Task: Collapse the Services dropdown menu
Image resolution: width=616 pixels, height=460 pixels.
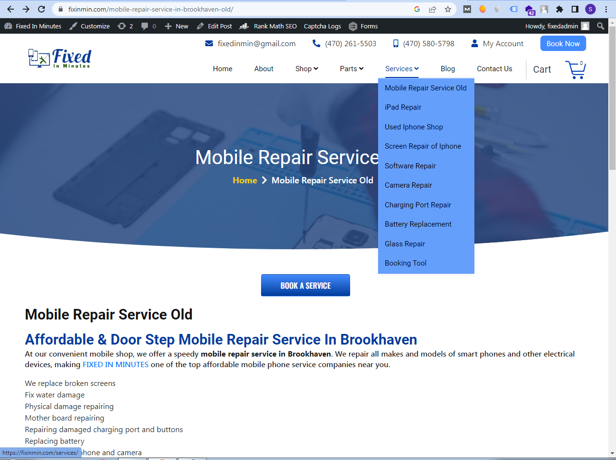Action: click(x=402, y=69)
